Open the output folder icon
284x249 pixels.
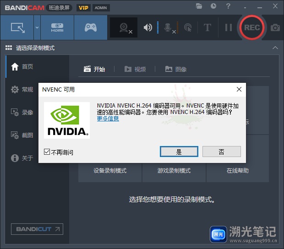coord(199,6)
